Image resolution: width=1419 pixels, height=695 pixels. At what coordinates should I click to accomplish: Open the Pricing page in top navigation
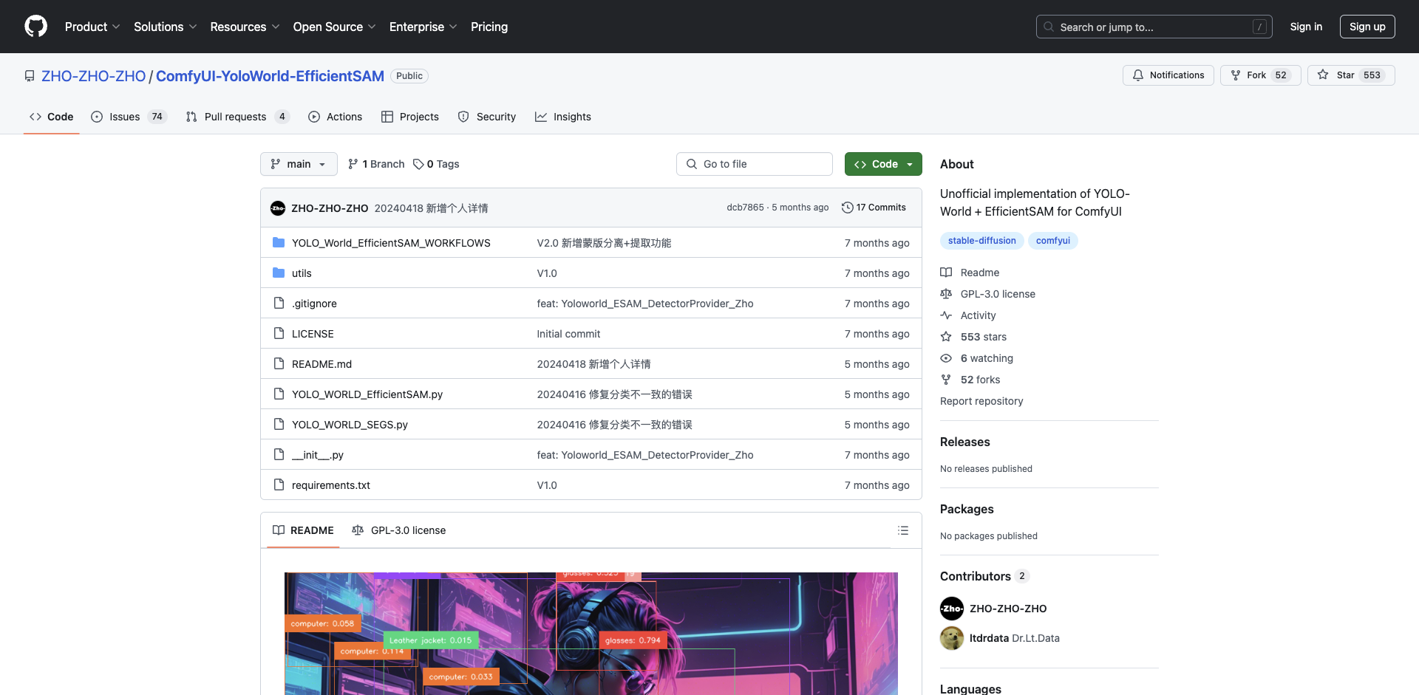tap(489, 27)
